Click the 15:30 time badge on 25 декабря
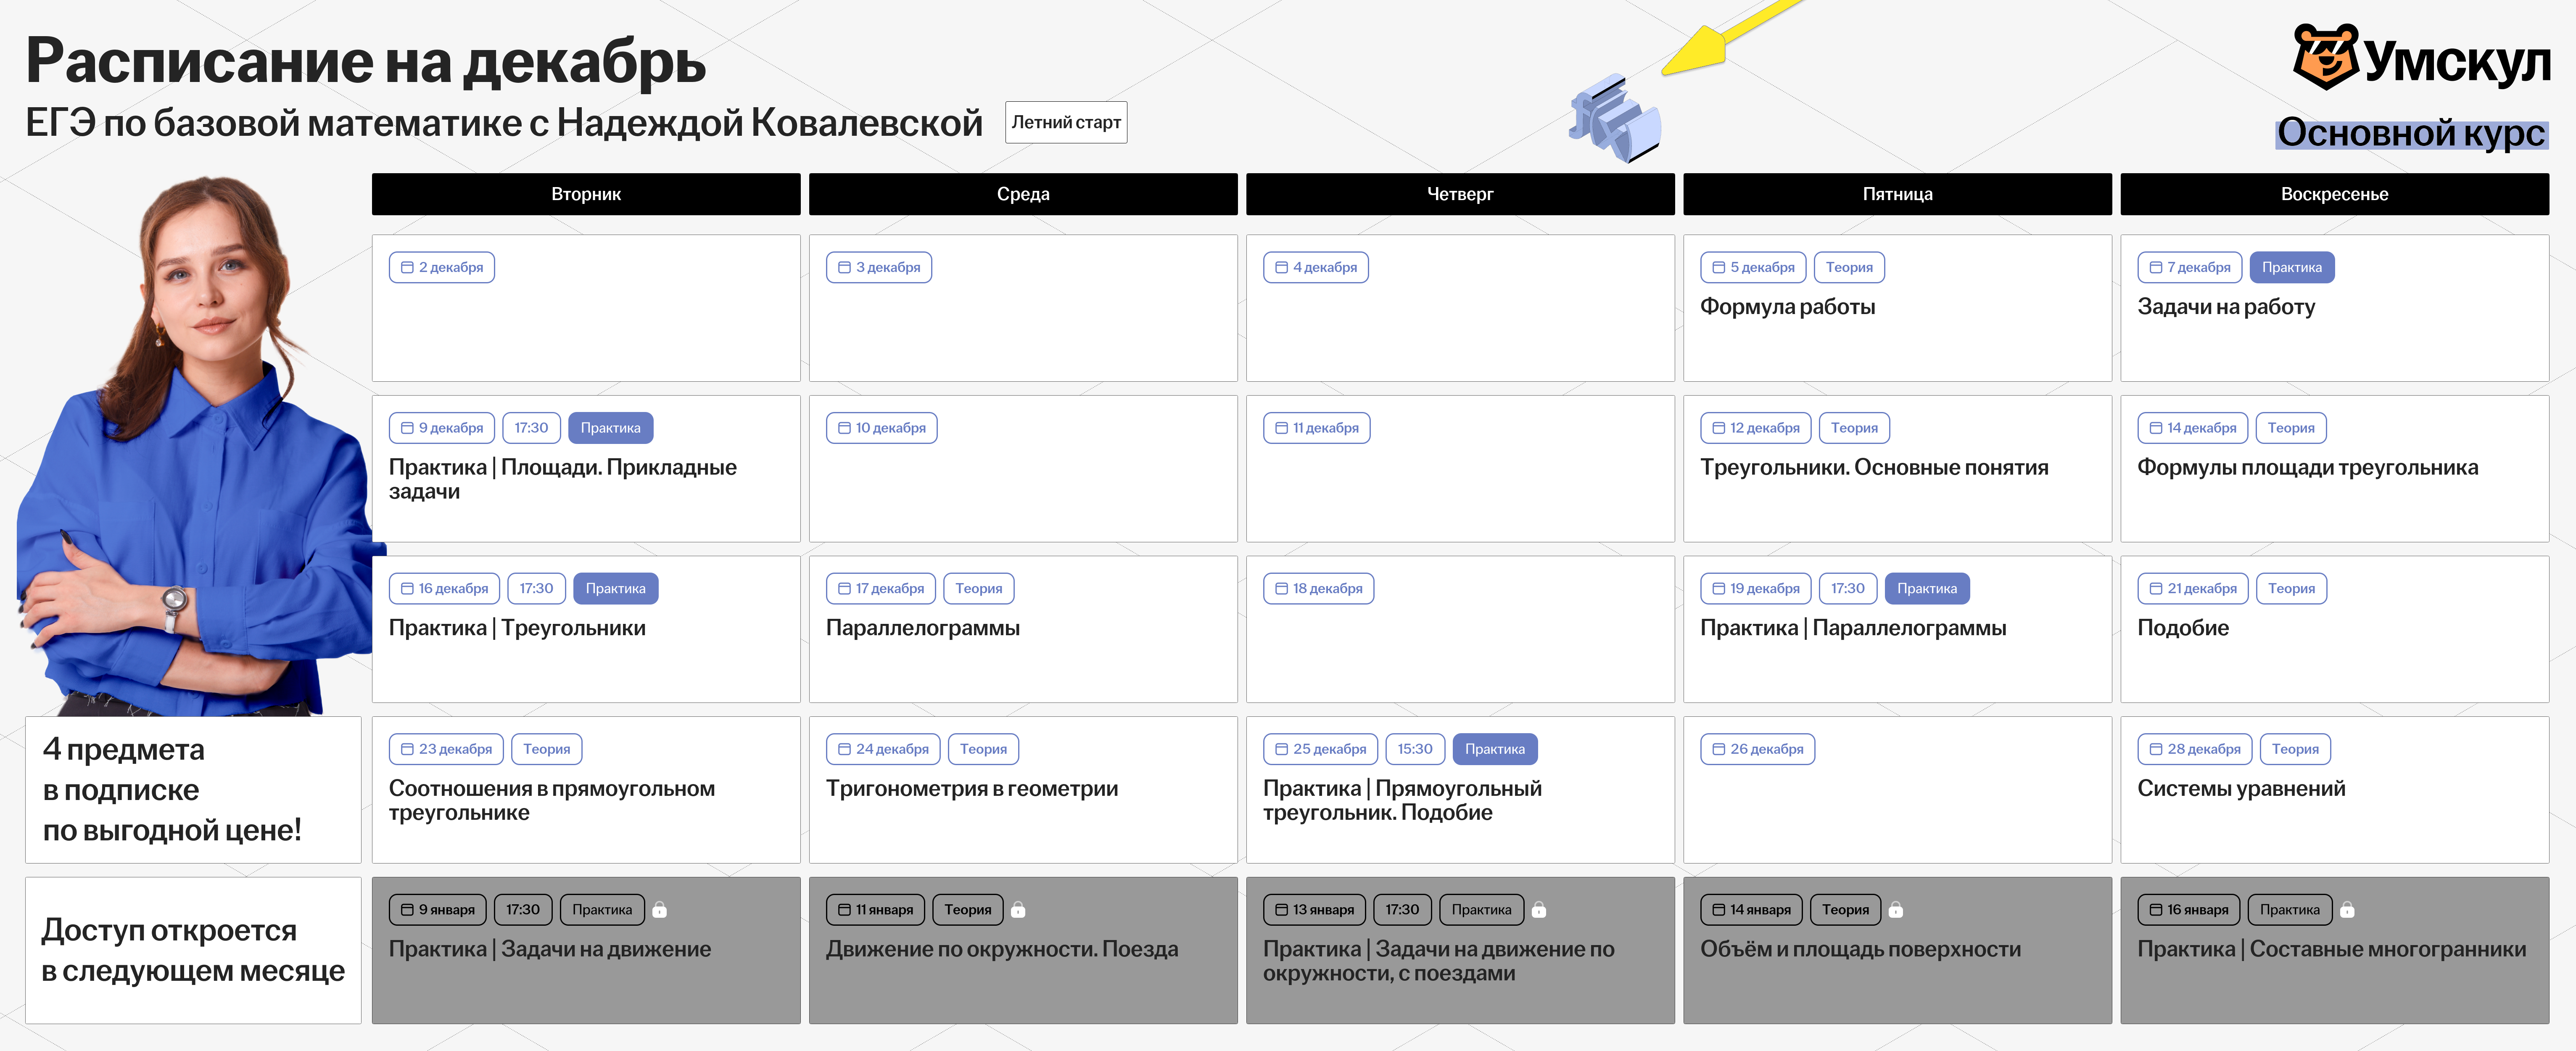This screenshot has height=1051, width=2576. click(1414, 749)
